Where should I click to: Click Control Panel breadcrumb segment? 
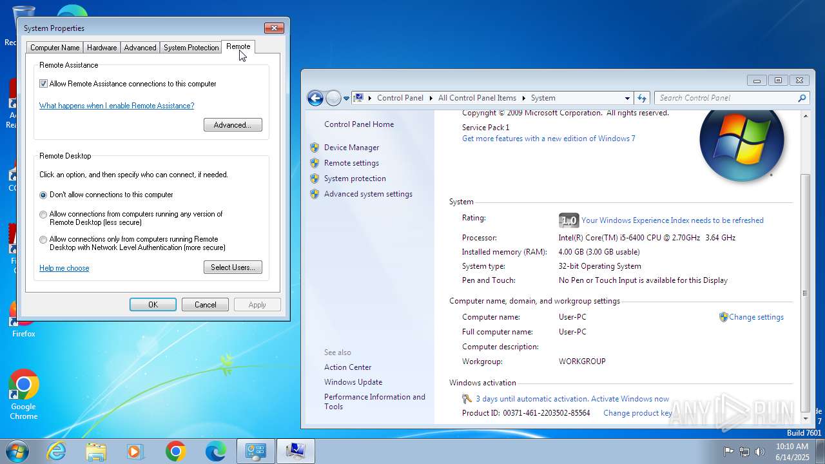(400, 98)
